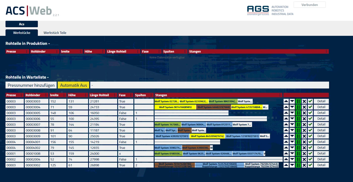Switch to the Werkstück Teile tab
The width and height of the screenshot is (353, 182).
[55, 33]
